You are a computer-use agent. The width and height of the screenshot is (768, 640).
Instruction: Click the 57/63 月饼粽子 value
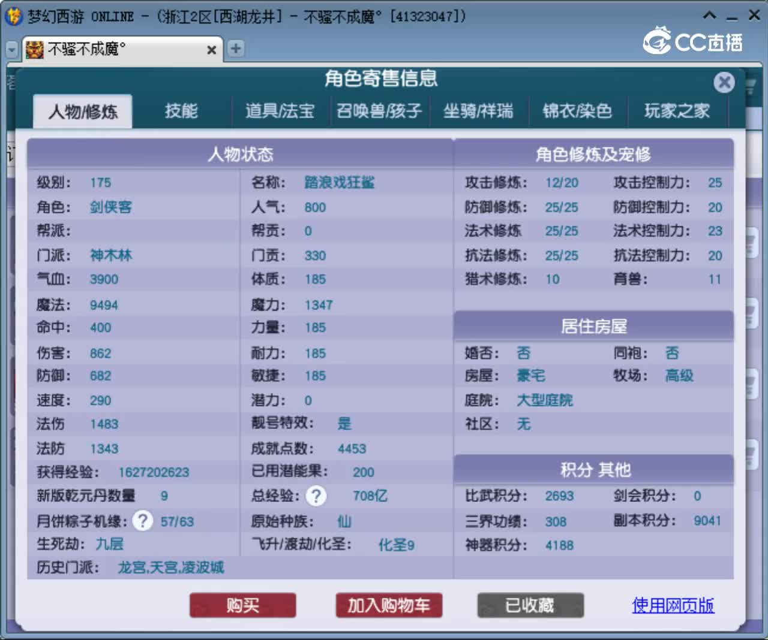coord(177,521)
